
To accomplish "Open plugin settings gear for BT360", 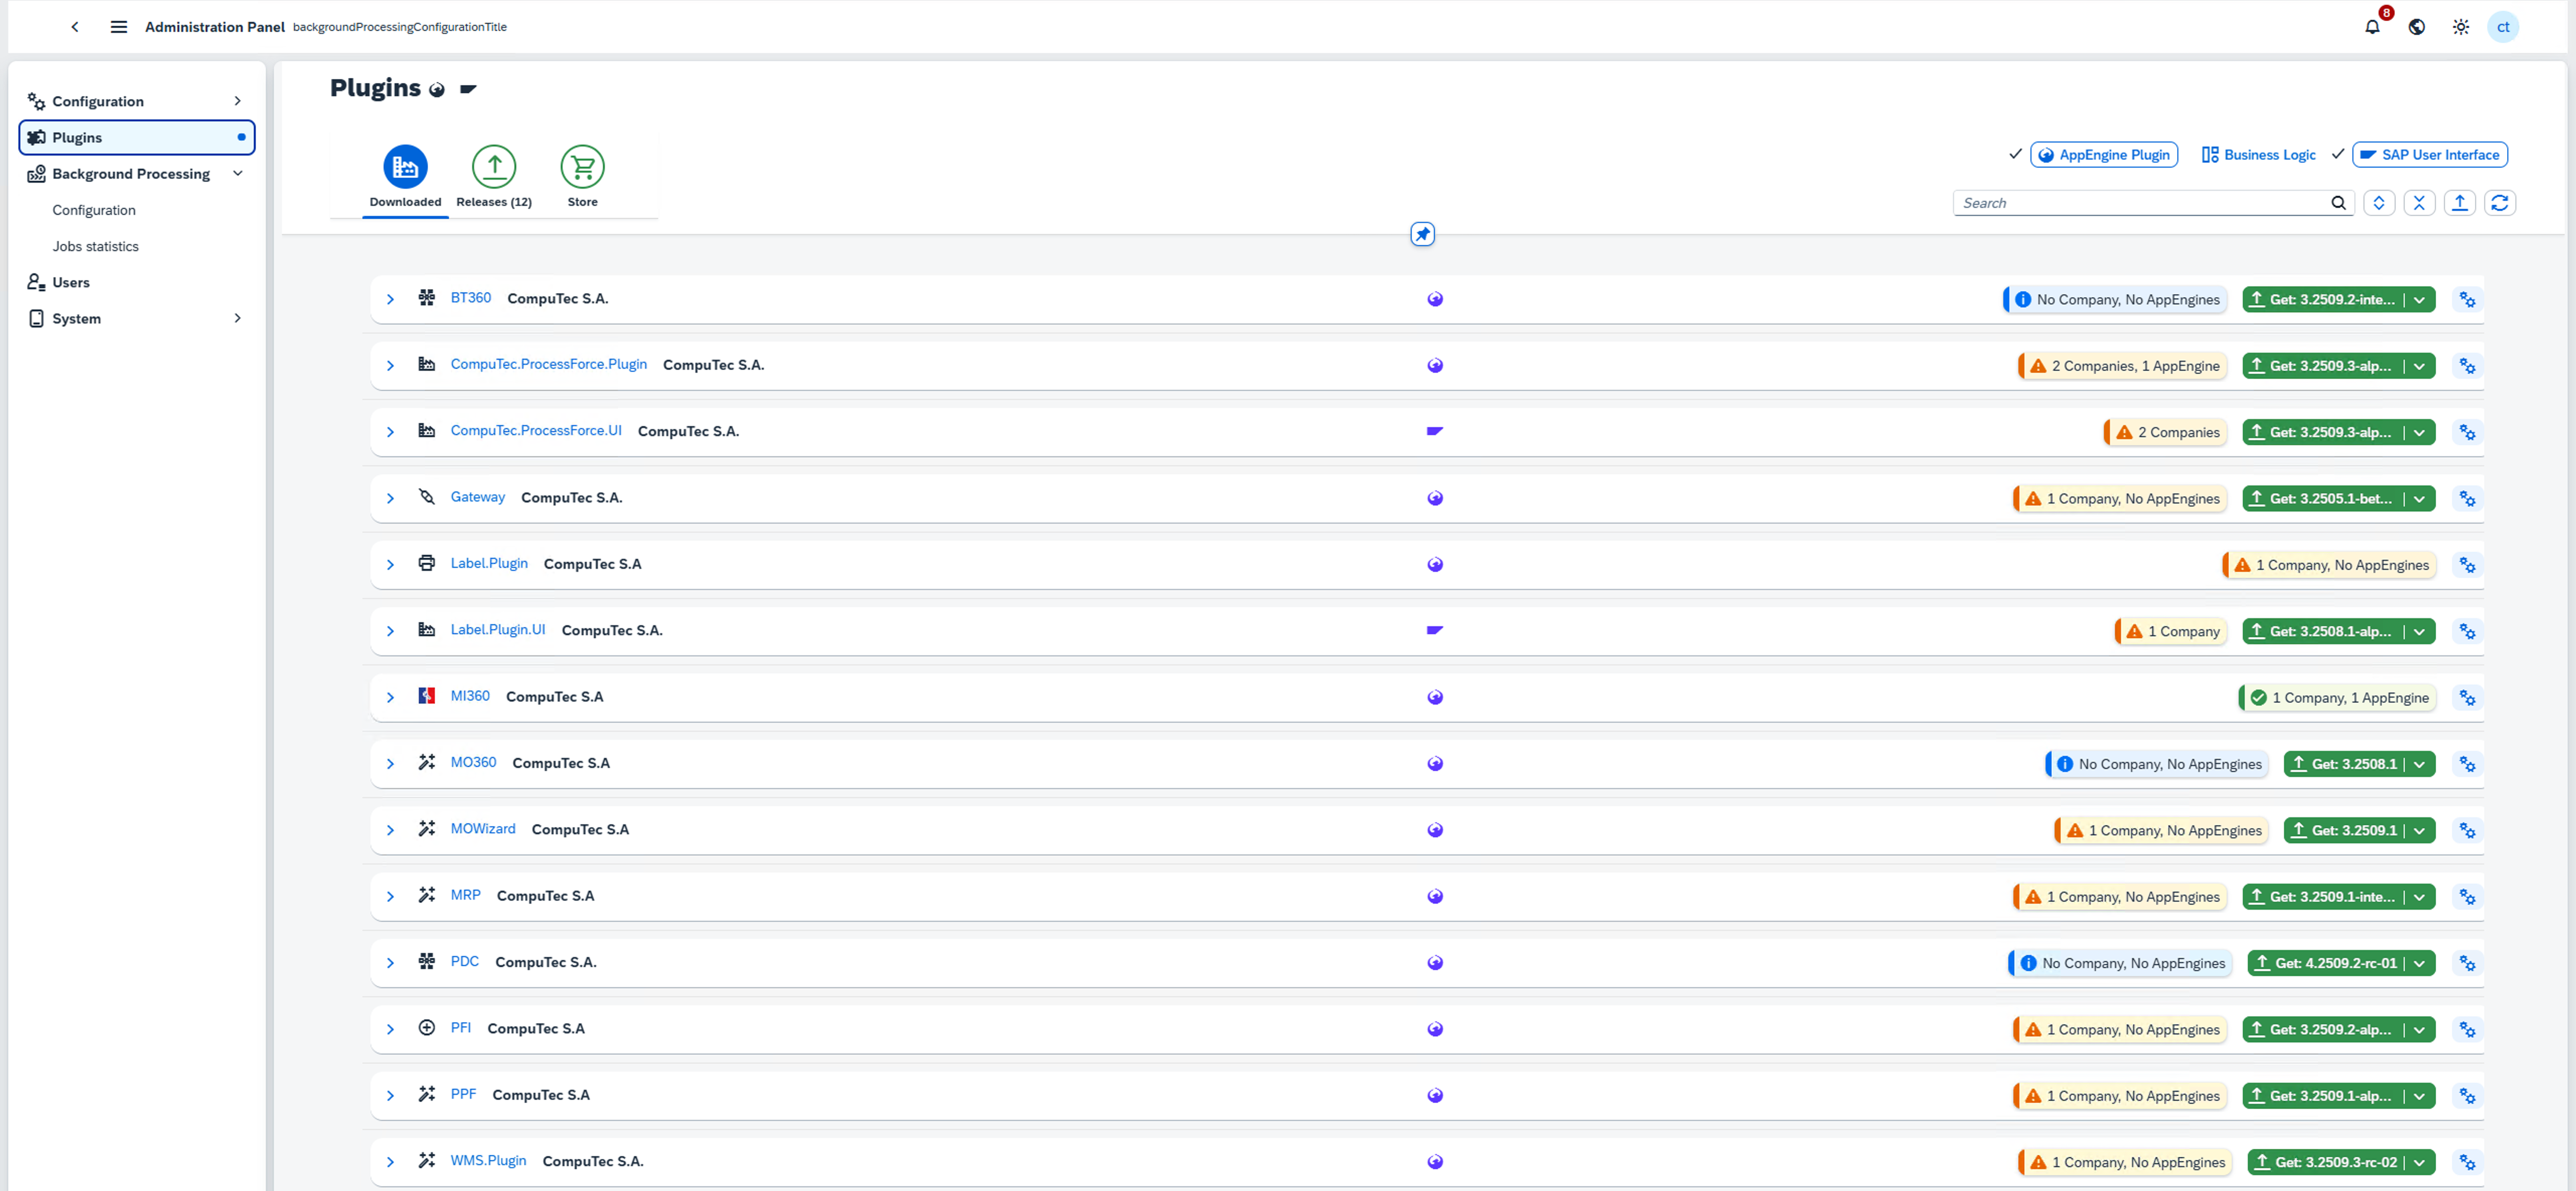I will pos(2467,299).
